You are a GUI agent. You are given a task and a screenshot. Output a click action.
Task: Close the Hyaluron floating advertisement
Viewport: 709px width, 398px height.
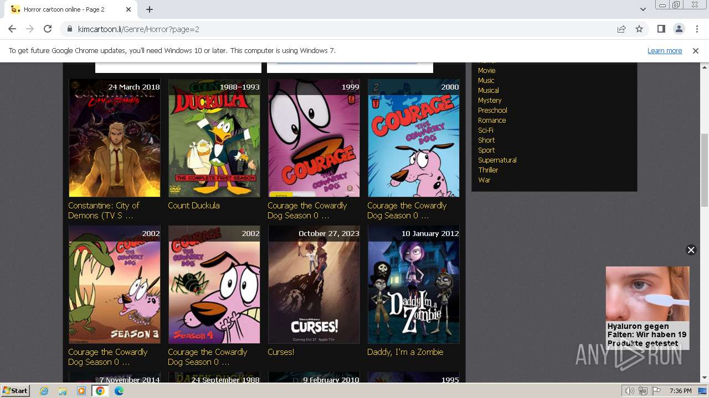691,250
